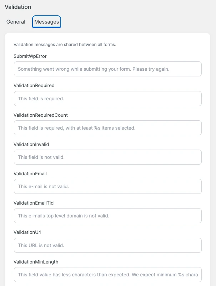
Task: Click the ValidationRequired field label
Action: point(34,86)
